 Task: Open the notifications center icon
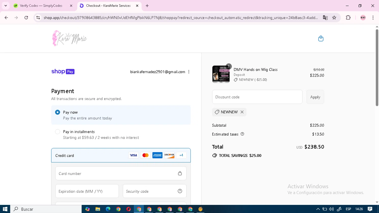(x=370, y=209)
